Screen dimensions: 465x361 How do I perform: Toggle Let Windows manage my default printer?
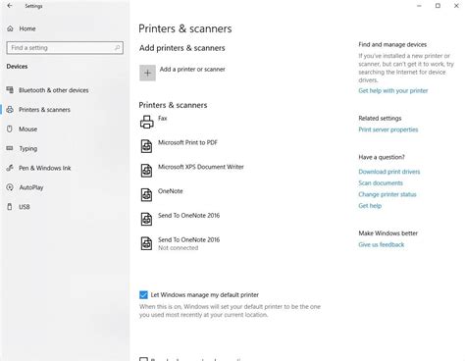click(x=143, y=294)
